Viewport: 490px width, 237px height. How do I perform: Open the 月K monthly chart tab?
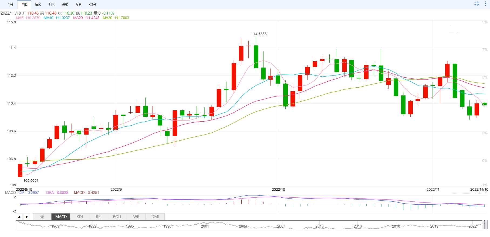click(52, 5)
